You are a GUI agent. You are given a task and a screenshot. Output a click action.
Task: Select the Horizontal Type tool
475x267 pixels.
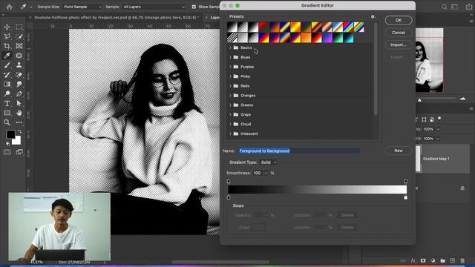coord(7,103)
